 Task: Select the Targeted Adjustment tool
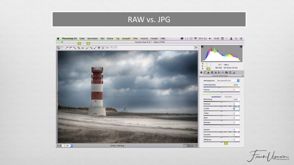coord(74,48)
